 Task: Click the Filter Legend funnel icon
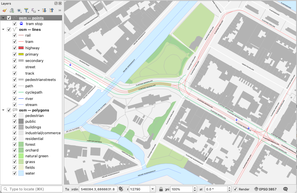(27, 10)
